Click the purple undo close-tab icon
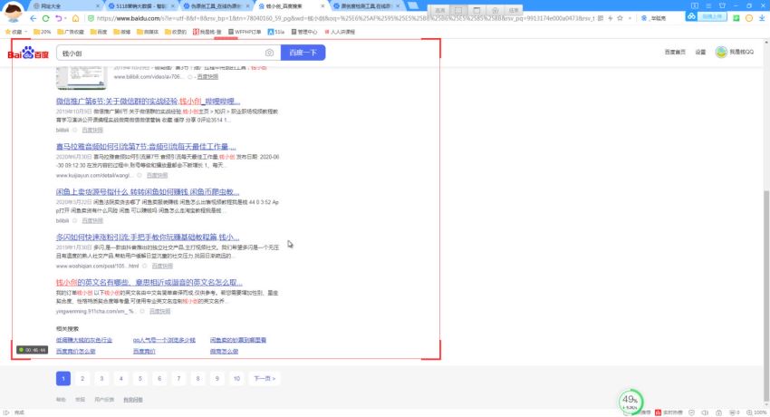This screenshot has height=417, width=770. coord(59,18)
